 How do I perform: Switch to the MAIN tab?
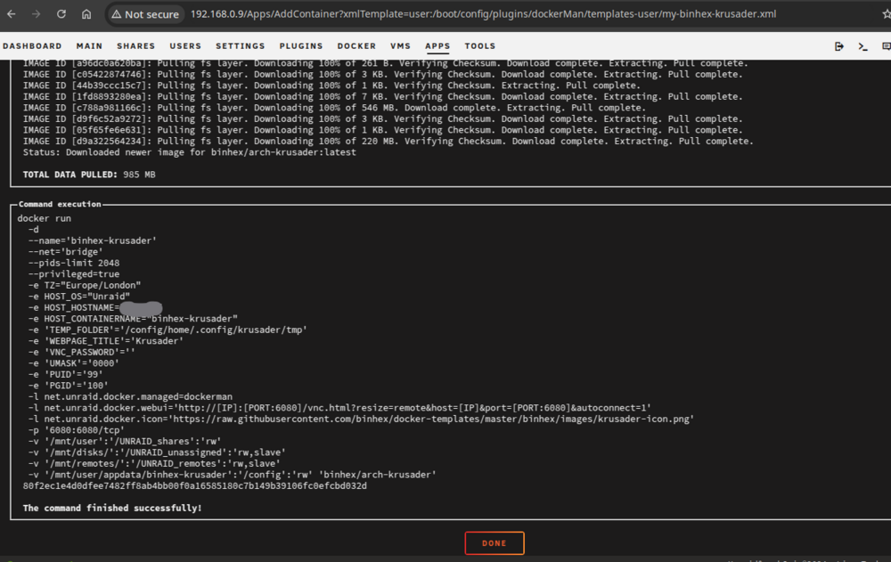point(89,46)
